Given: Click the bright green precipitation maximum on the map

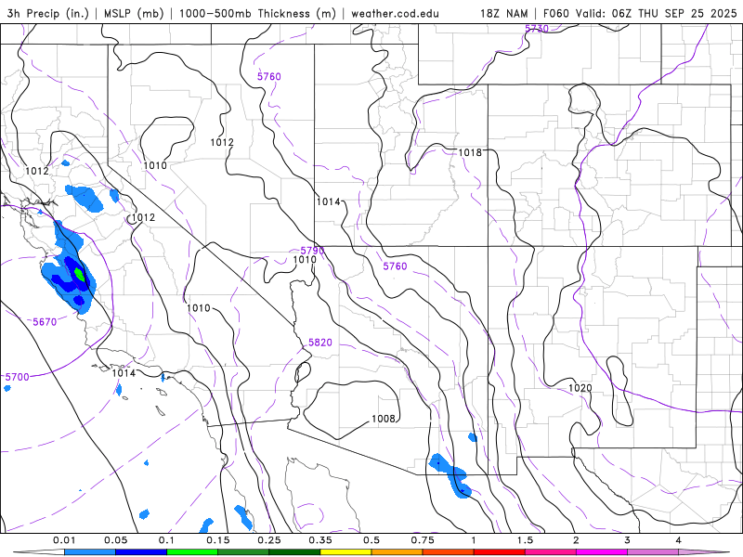Looking at the screenshot, I should tap(79, 274).
